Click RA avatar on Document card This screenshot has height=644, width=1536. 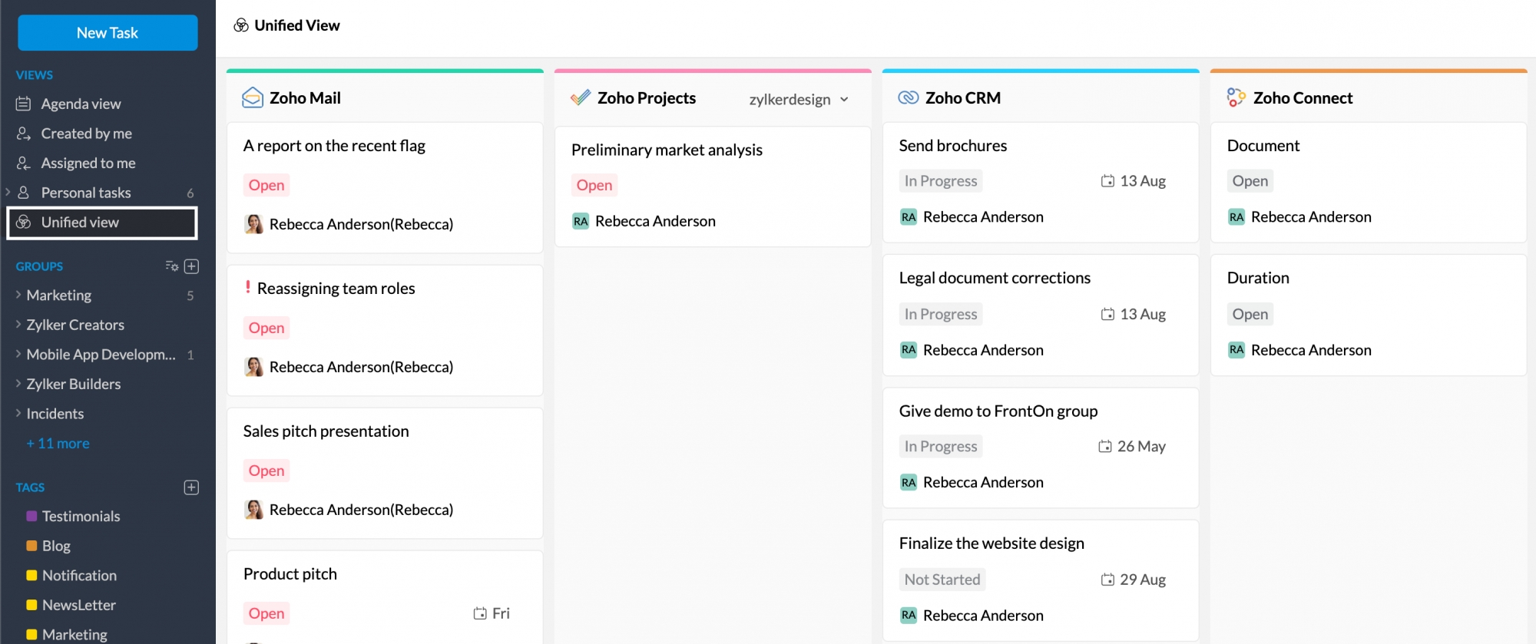pos(1236,217)
